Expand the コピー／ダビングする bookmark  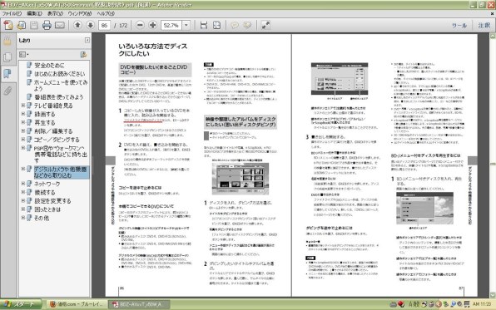23,140
